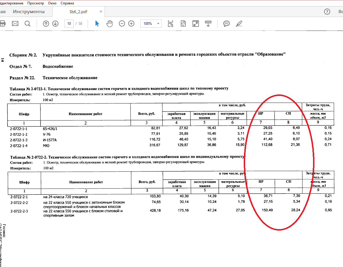The width and height of the screenshot is (343, 267).
Task: Click heading Отдел № 7.
Action: pyautogui.click(x=21, y=66)
